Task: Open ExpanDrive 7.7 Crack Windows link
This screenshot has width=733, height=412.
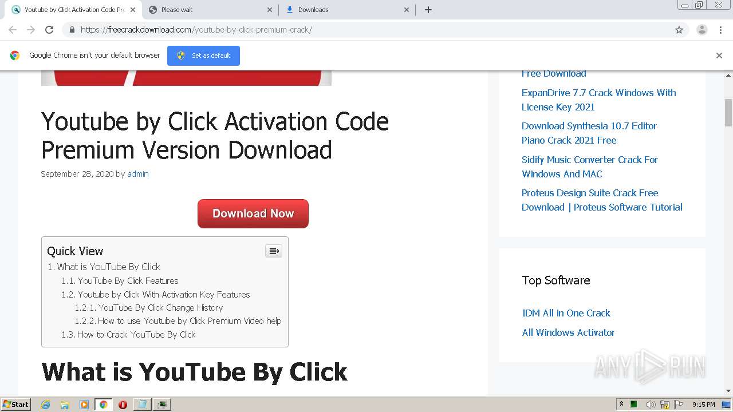Action: coord(598,100)
